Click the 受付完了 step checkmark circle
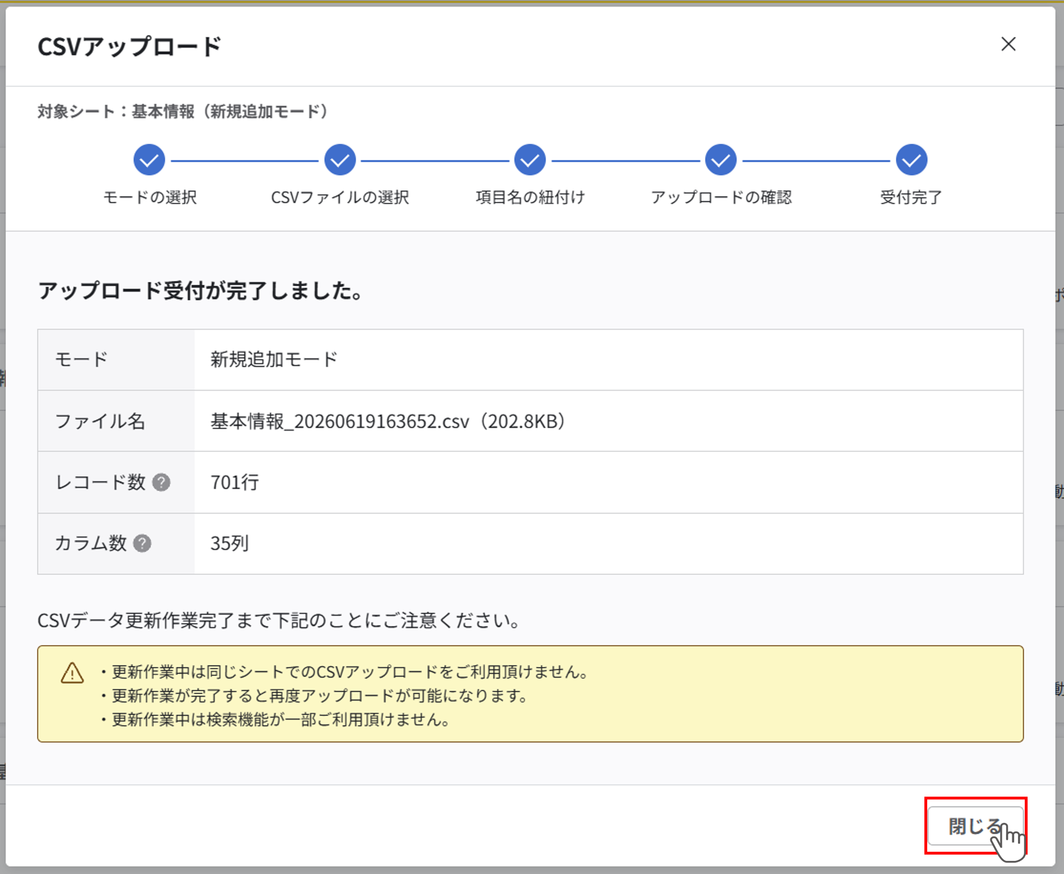Screen dimensions: 1064x874 pyautogui.click(x=911, y=160)
